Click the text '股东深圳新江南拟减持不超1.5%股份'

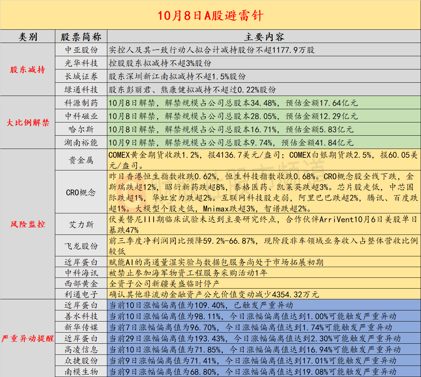click(177, 76)
